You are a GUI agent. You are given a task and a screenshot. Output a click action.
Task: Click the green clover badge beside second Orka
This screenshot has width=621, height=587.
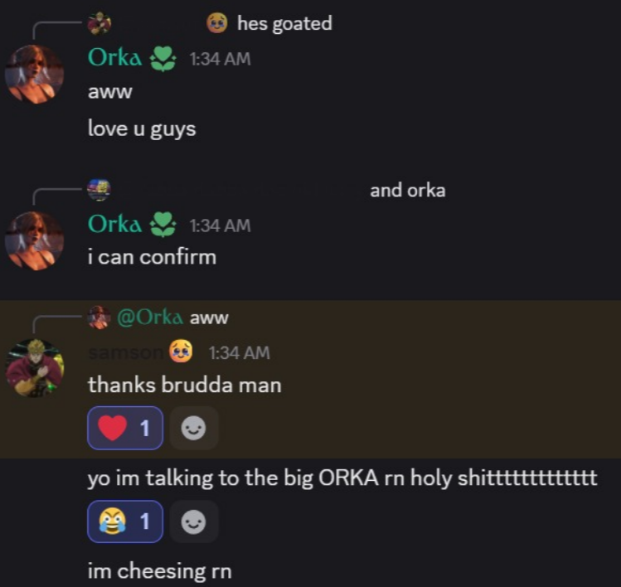(163, 225)
